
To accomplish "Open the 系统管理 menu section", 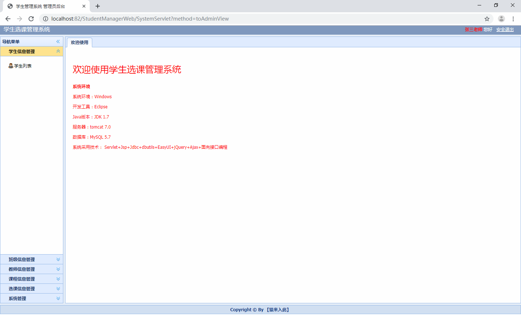I will (x=31, y=298).
